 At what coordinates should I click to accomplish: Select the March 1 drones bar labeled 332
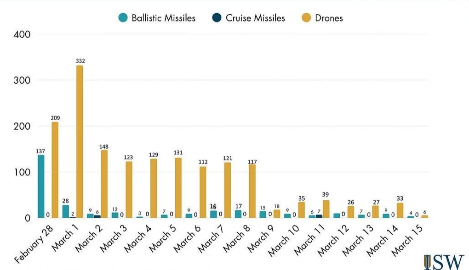pyautogui.click(x=80, y=142)
